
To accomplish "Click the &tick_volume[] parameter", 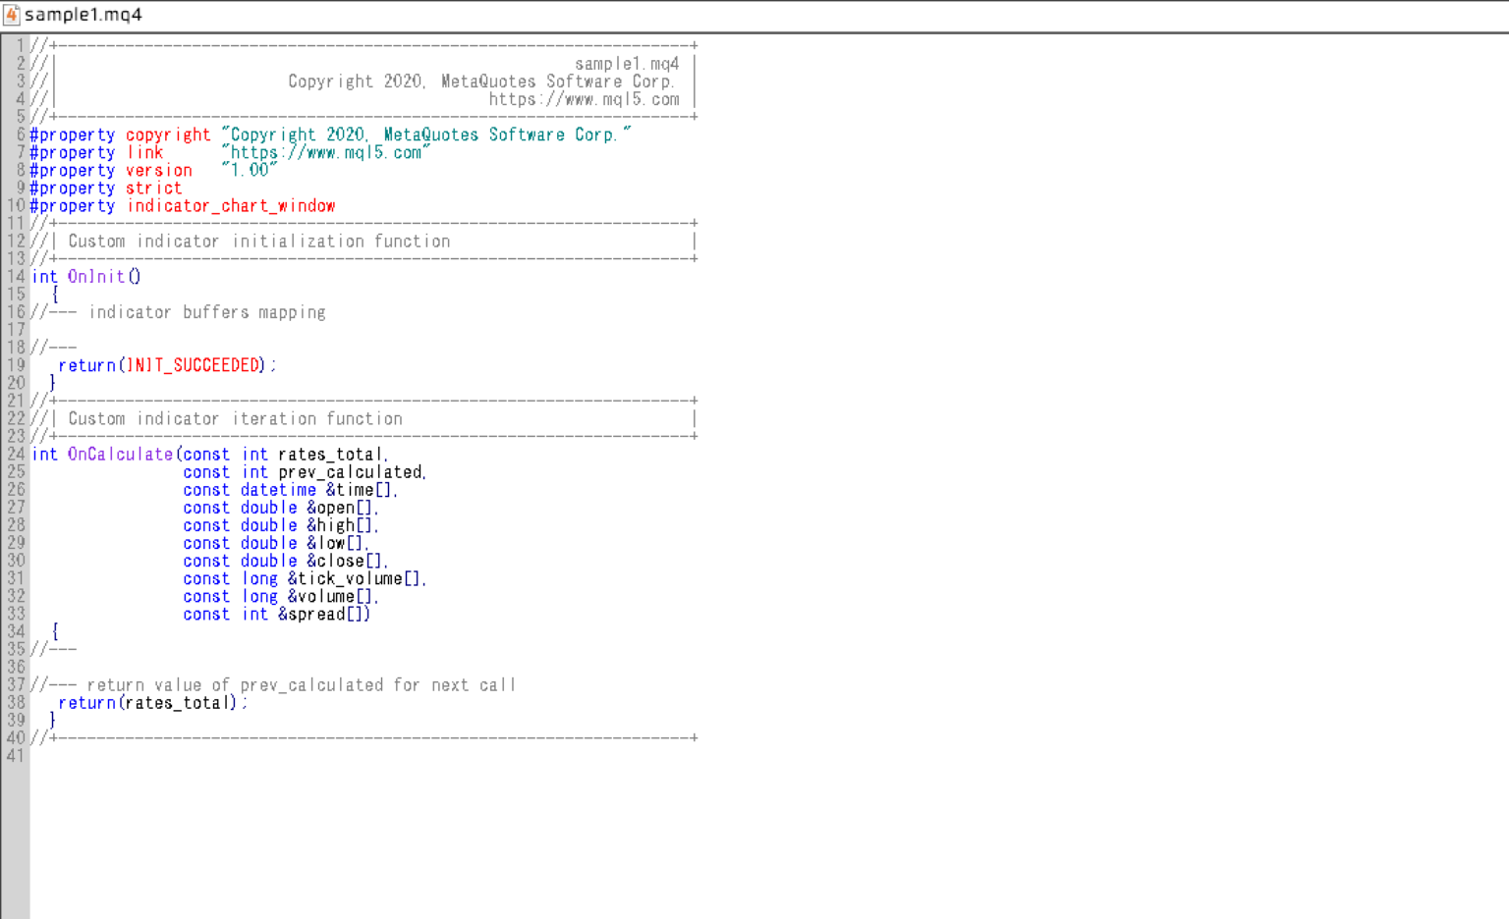I will click(355, 578).
